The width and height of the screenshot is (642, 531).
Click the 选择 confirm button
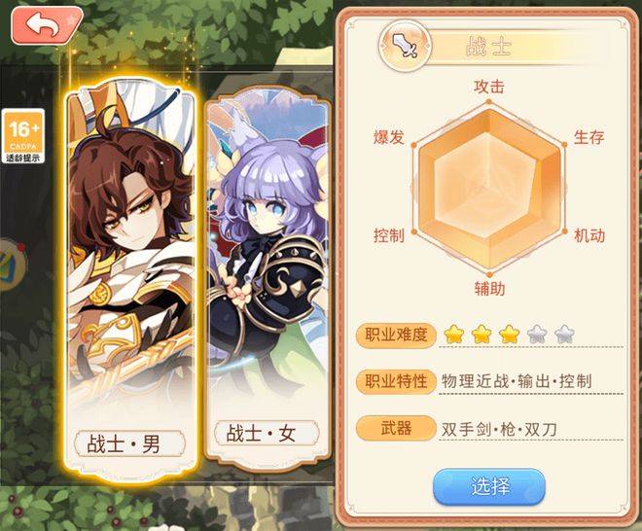coord(489,487)
